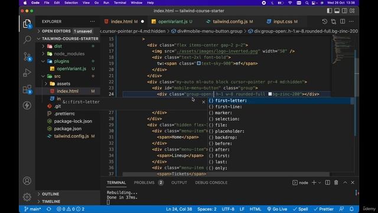Toggle secondary side bar layout icon

[345, 11]
